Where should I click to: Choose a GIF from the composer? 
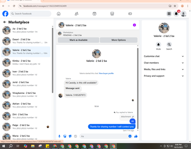(x=76, y=136)
